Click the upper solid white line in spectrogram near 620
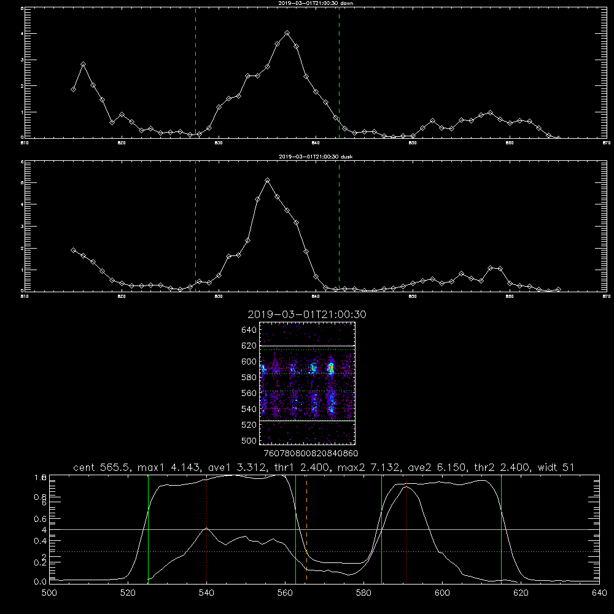614x614 pixels. (307, 346)
